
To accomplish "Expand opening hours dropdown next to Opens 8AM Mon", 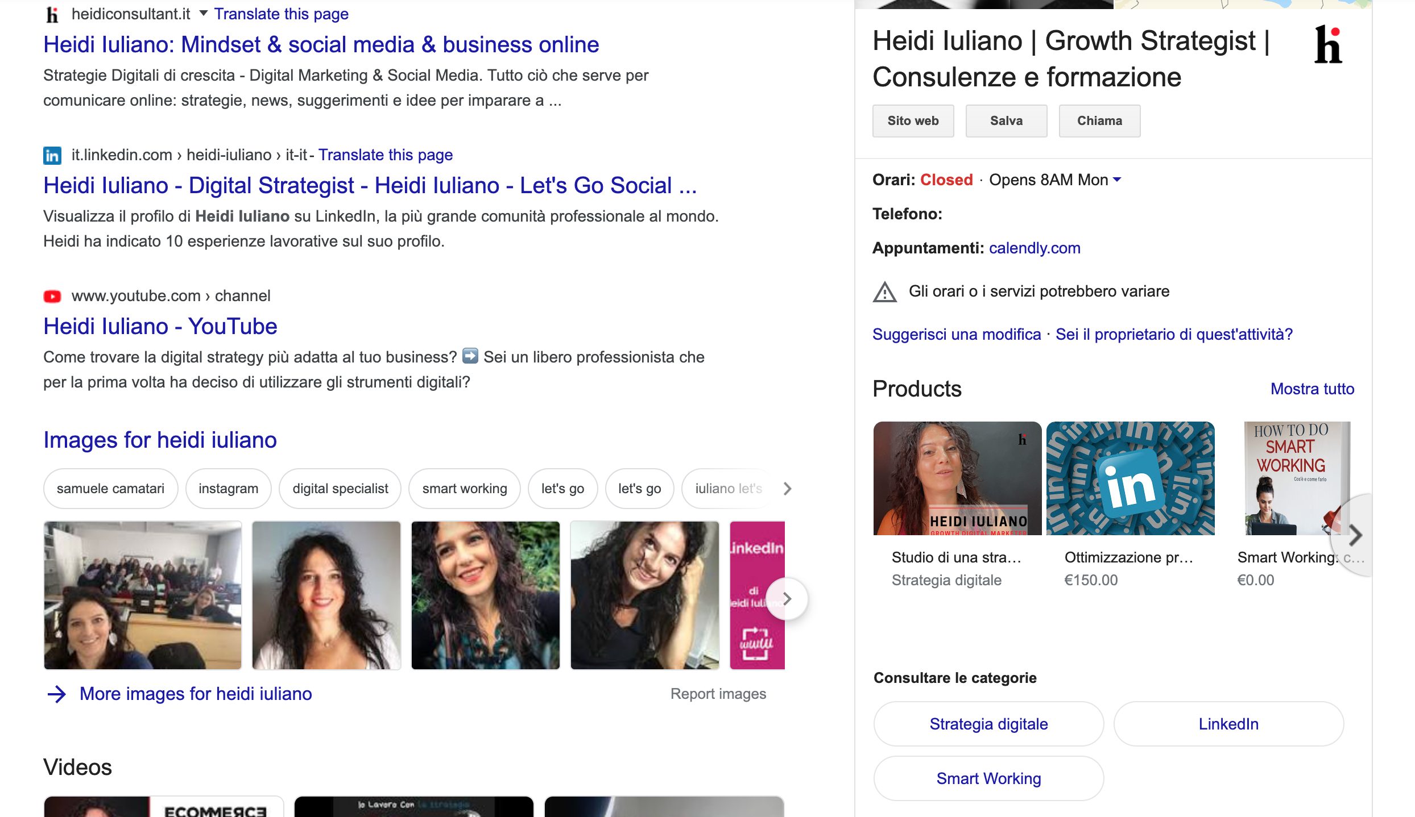I will (x=1117, y=180).
